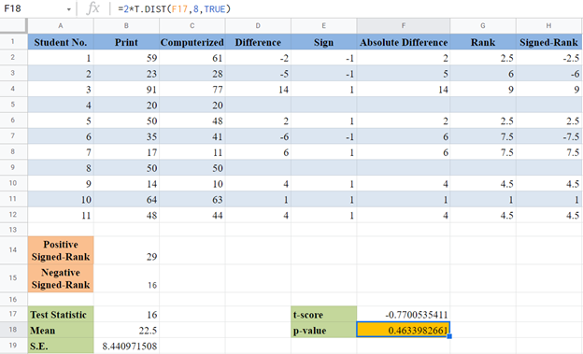Select row 1 header

(x=13, y=42)
